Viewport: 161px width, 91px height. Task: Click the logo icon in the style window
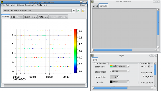pos(92,55)
